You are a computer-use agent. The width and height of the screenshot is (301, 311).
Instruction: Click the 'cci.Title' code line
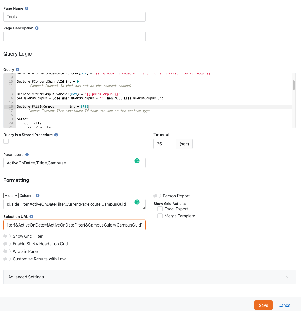[x=33, y=123]
